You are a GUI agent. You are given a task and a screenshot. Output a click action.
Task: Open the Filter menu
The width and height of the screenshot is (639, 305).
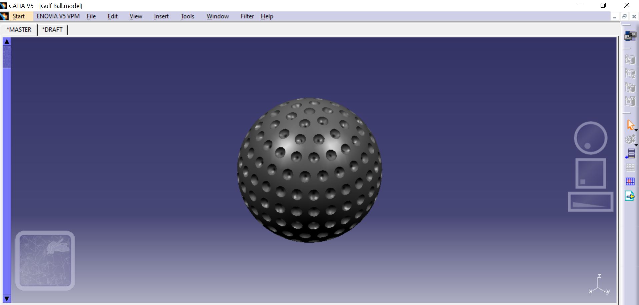point(247,16)
